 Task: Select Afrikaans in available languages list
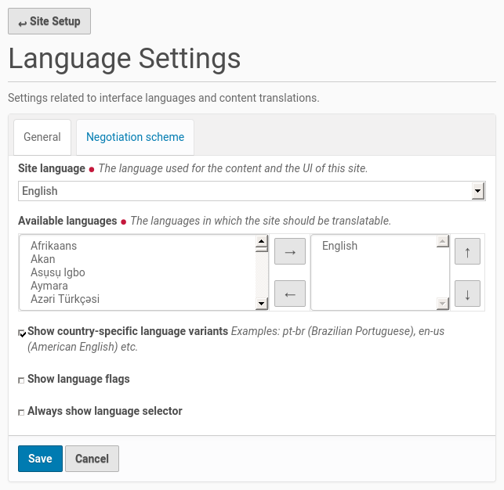pyautogui.click(x=53, y=246)
